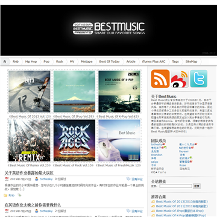Click the folder icon beside the Rnb category
The image size is (217, 217).
(x=5, y=195)
